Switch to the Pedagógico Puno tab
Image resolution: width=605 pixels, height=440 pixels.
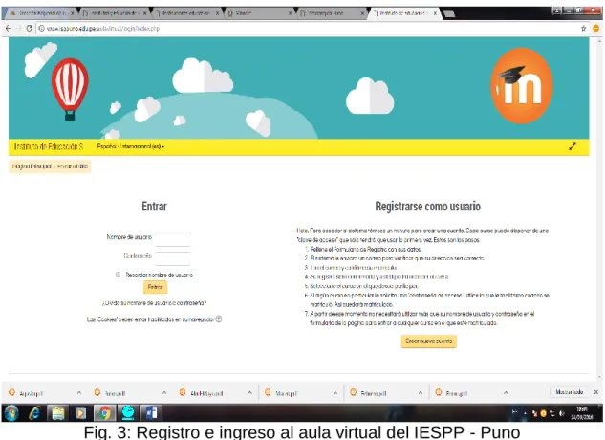pos(330,13)
